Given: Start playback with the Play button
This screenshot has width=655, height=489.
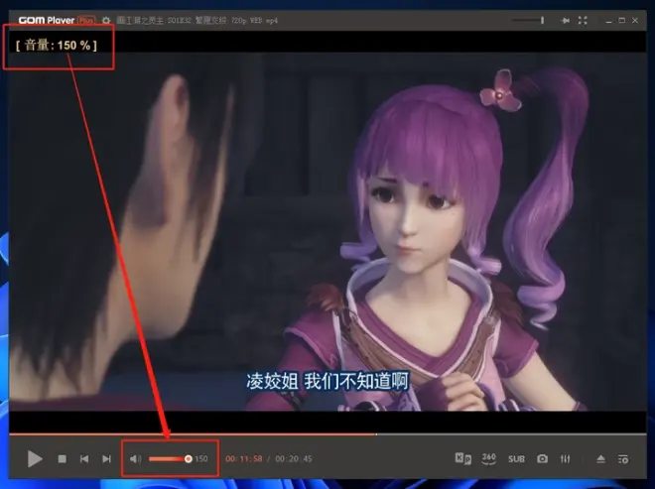Looking at the screenshot, I should (35, 459).
